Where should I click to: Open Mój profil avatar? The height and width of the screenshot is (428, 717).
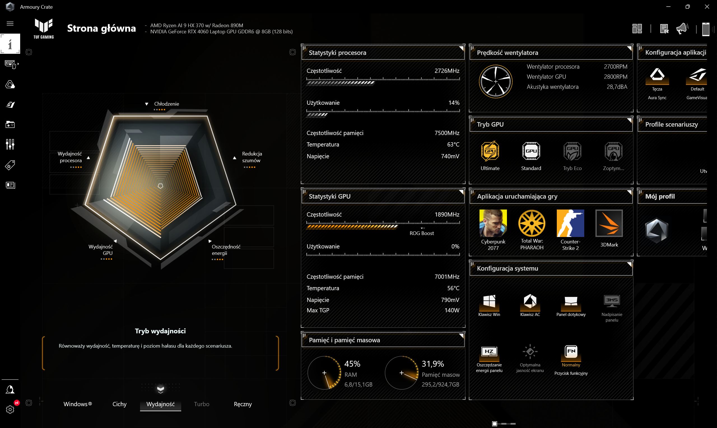click(657, 230)
